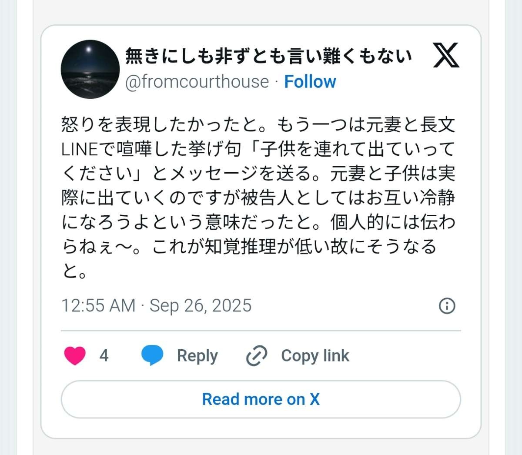Open the @fromcourthouse handle

pos(197,81)
